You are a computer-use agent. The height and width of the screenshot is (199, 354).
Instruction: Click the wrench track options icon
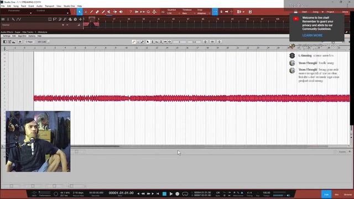(x=13, y=19)
